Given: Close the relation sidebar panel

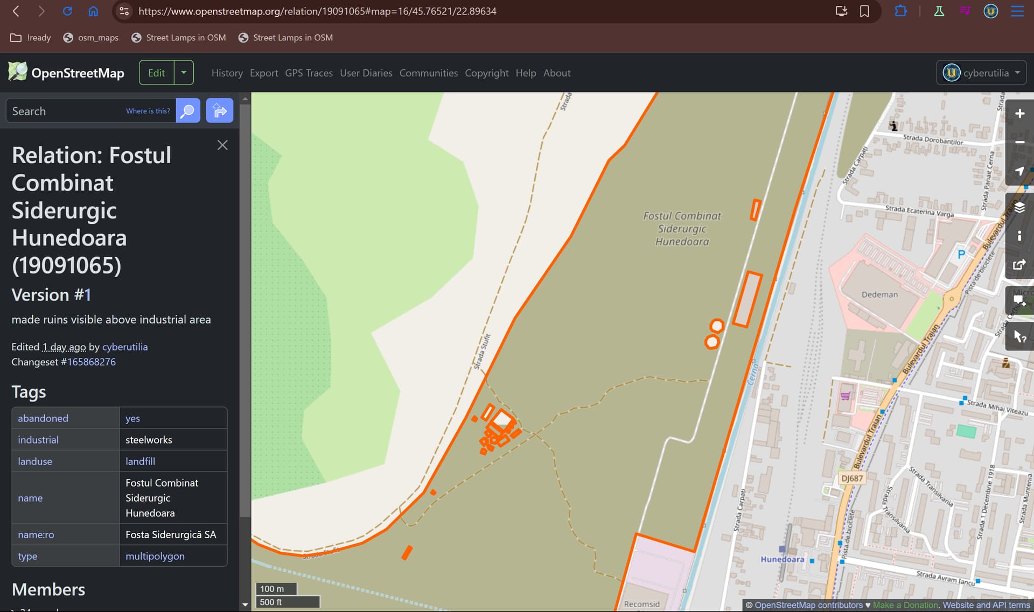Looking at the screenshot, I should tap(222, 145).
